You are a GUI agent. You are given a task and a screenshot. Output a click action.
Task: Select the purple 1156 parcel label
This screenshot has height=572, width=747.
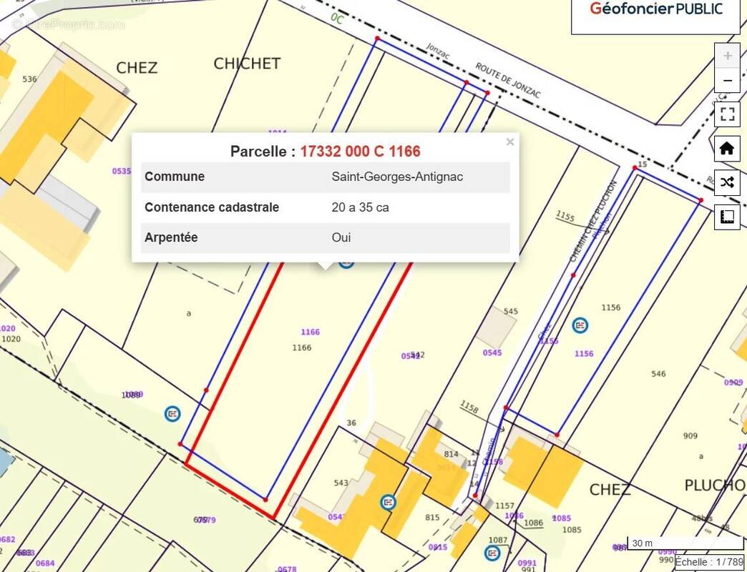(584, 354)
